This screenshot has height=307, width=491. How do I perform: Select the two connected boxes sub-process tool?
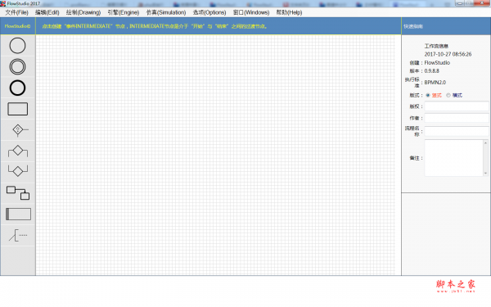pyautogui.click(x=18, y=192)
